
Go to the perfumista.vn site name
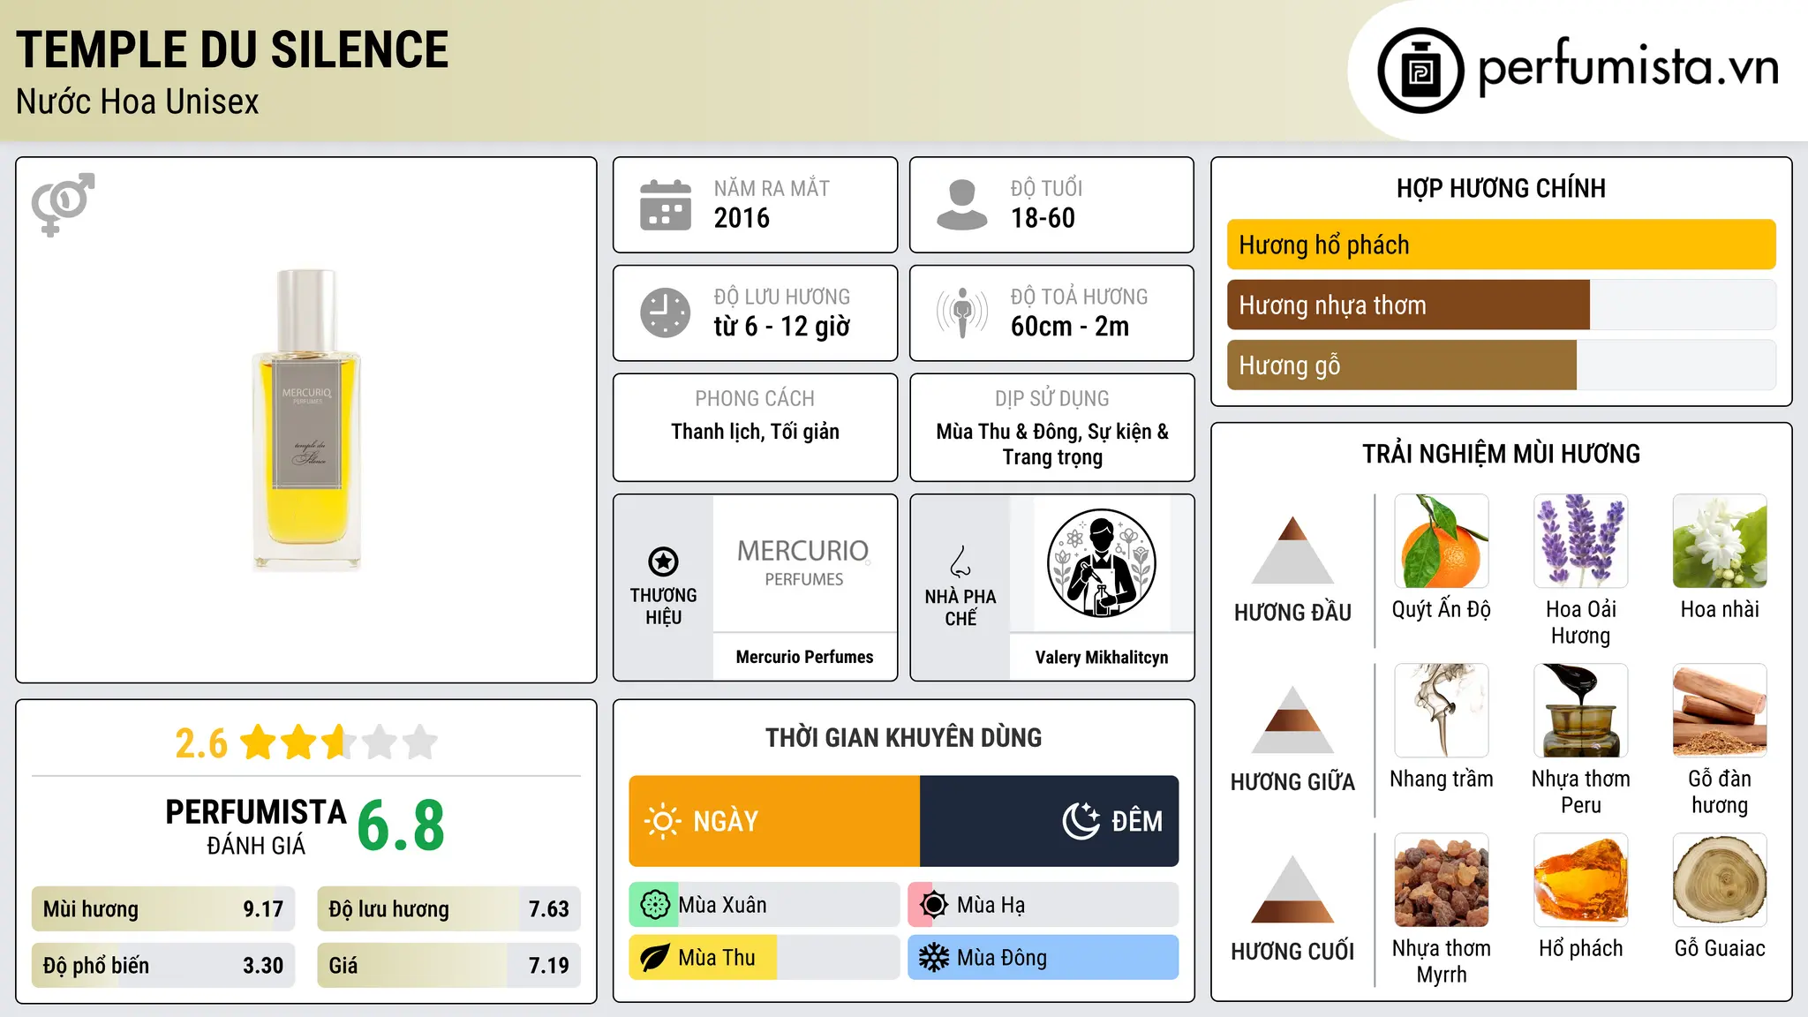(1629, 68)
